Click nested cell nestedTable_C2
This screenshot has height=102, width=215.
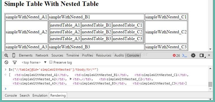128,32
